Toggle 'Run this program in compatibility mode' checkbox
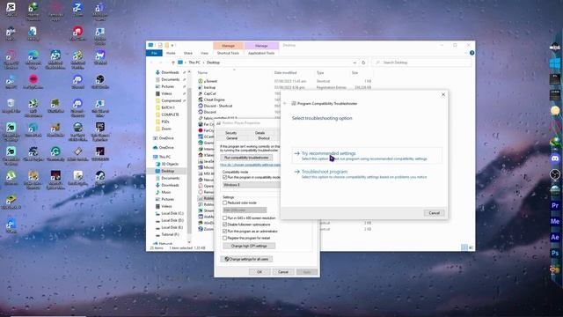563x317 pixels. [x=225, y=177]
